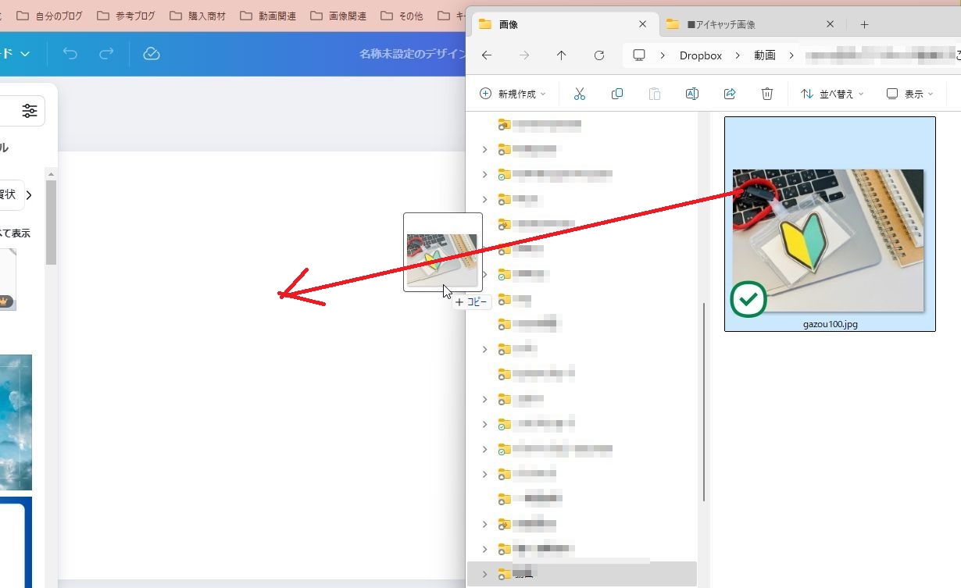Click Dropbox in the address breadcrumb
This screenshot has width=961, height=588.
pyautogui.click(x=700, y=55)
